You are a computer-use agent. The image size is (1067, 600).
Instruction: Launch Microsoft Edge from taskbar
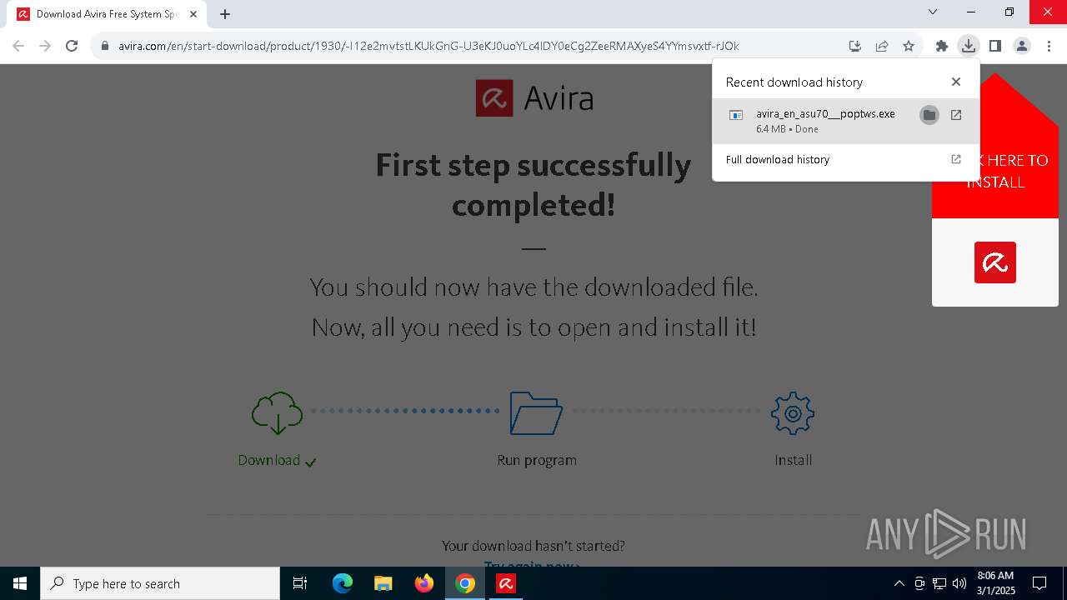[343, 583]
